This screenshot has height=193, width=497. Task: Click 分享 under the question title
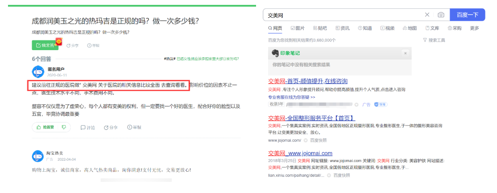tap(72, 46)
